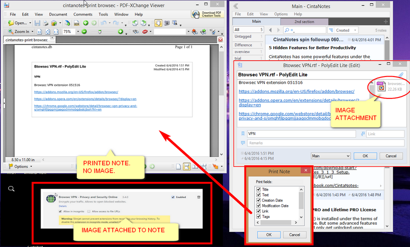Run OCR with the OCR icon
410x247 pixels.
(76, 23)
